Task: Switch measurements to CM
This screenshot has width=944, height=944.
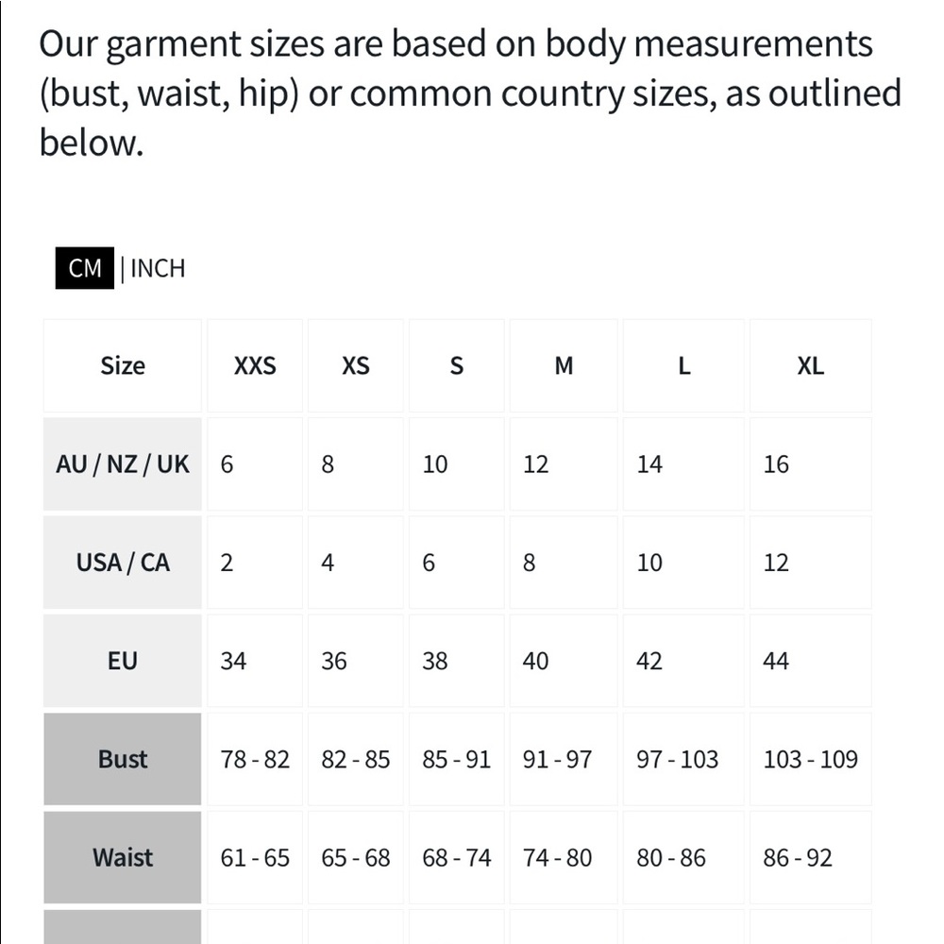Action: point(84,268)
